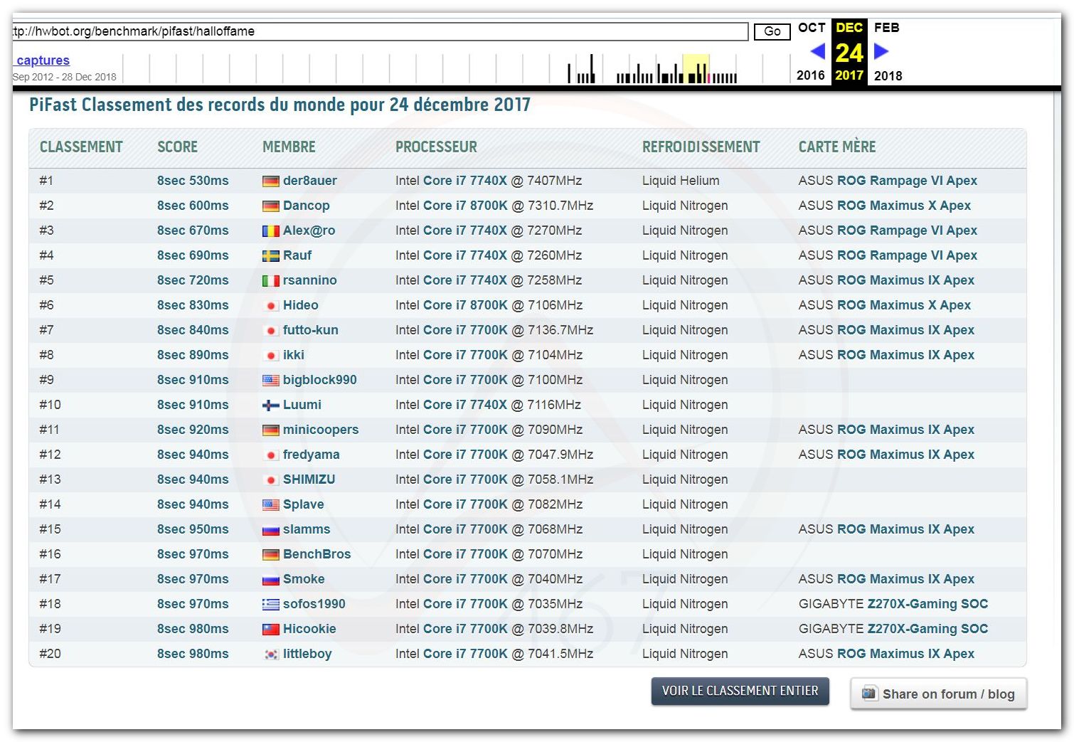1074x742 pixels.
Task: Open der8auer member profile link
Action: coord(310,181)
